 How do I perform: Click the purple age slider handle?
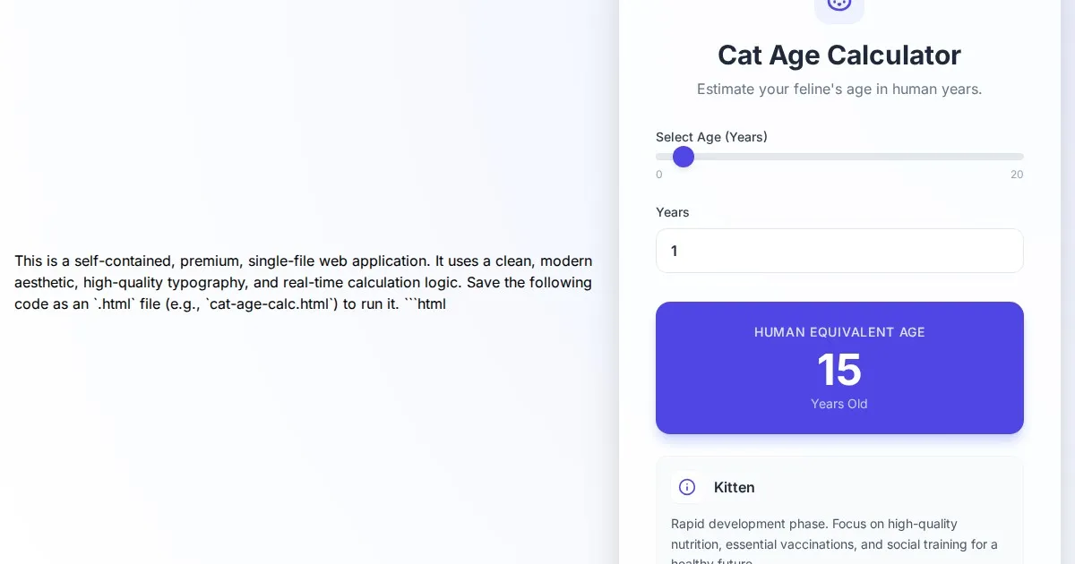684,157
